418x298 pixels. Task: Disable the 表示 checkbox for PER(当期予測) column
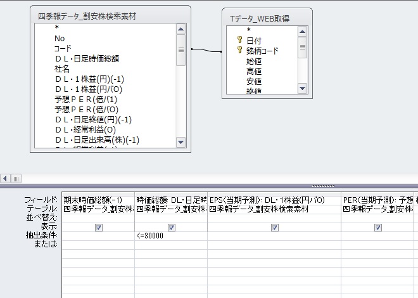tap(378, 227)
